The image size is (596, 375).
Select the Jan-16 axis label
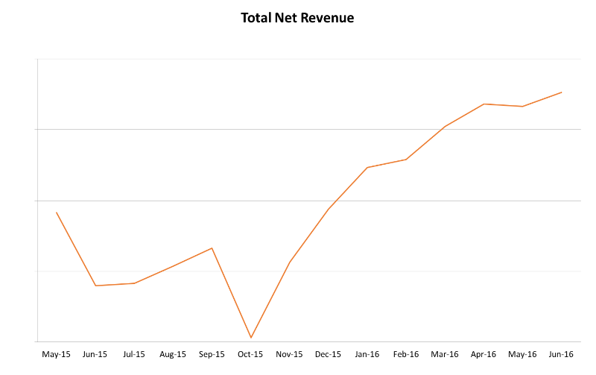pyautogui.click(x=367, y=354)
